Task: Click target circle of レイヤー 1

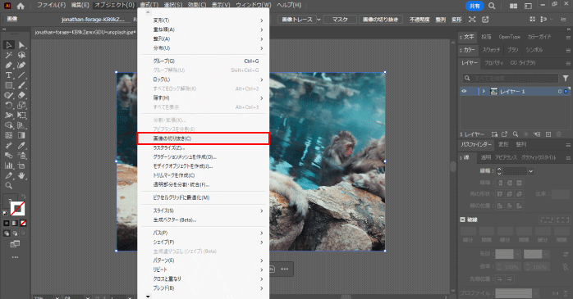Action: tap(560, 91)
